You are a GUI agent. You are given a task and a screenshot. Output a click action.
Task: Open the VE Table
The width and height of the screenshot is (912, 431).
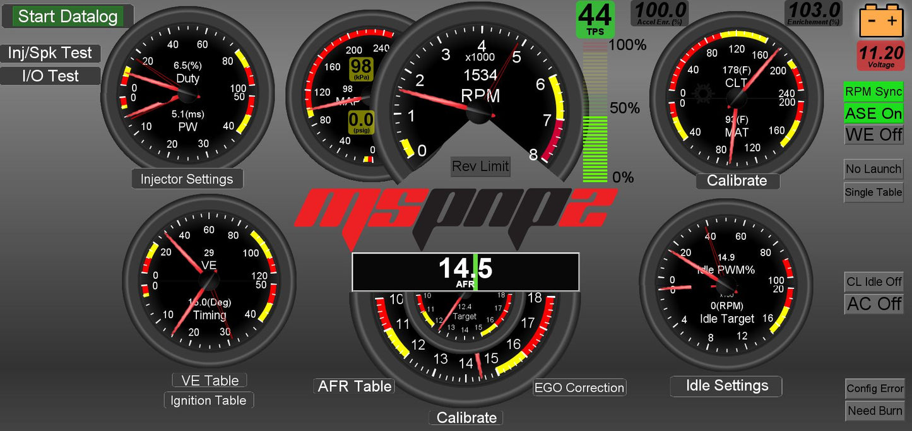coord(210,381)
